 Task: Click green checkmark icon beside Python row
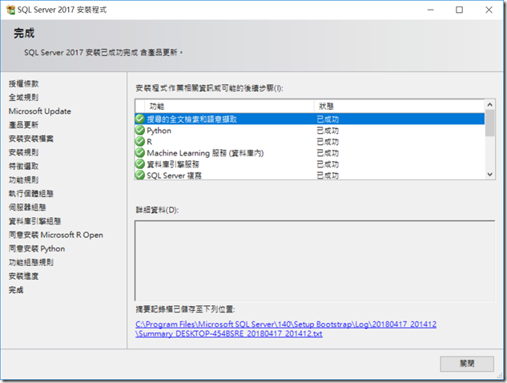tap(139, 131)
